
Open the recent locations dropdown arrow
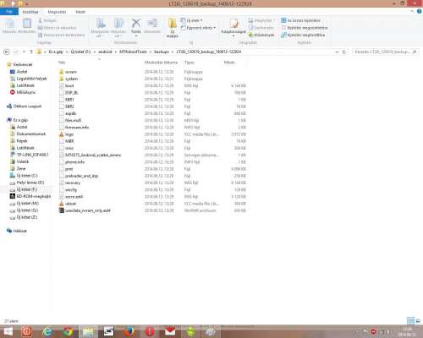click(x=24, y=52)
